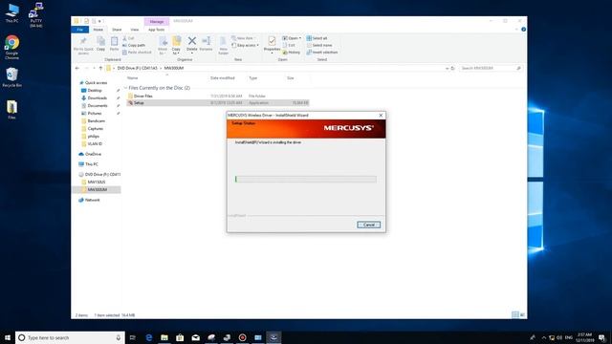Open the Bandicam folder in sidebar
The width and height of the screenshot is (612, 344).
(96, 121)
